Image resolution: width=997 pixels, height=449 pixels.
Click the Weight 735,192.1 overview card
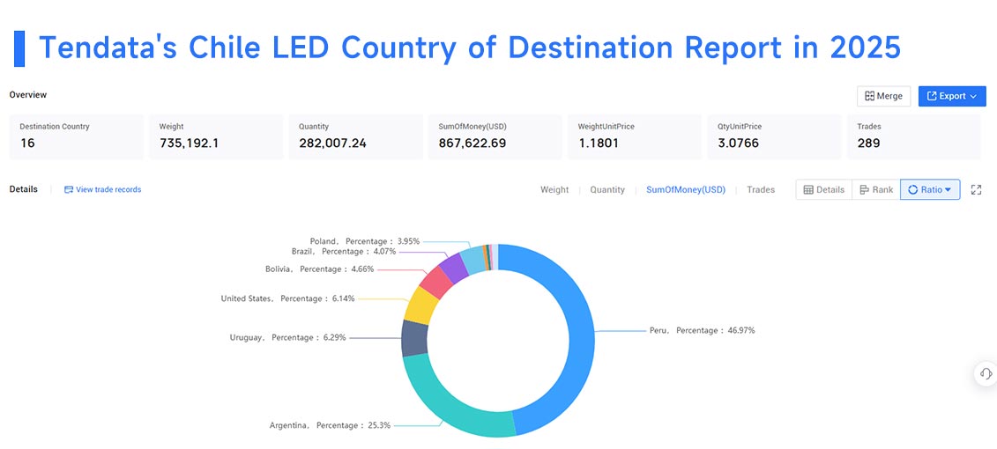click(216, 136)
